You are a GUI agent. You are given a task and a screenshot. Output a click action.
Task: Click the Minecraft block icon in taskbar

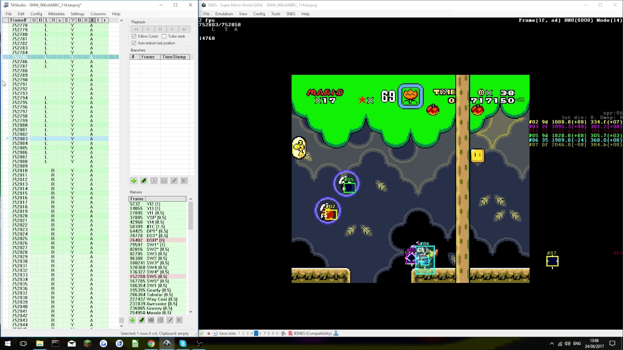[87, 344]
